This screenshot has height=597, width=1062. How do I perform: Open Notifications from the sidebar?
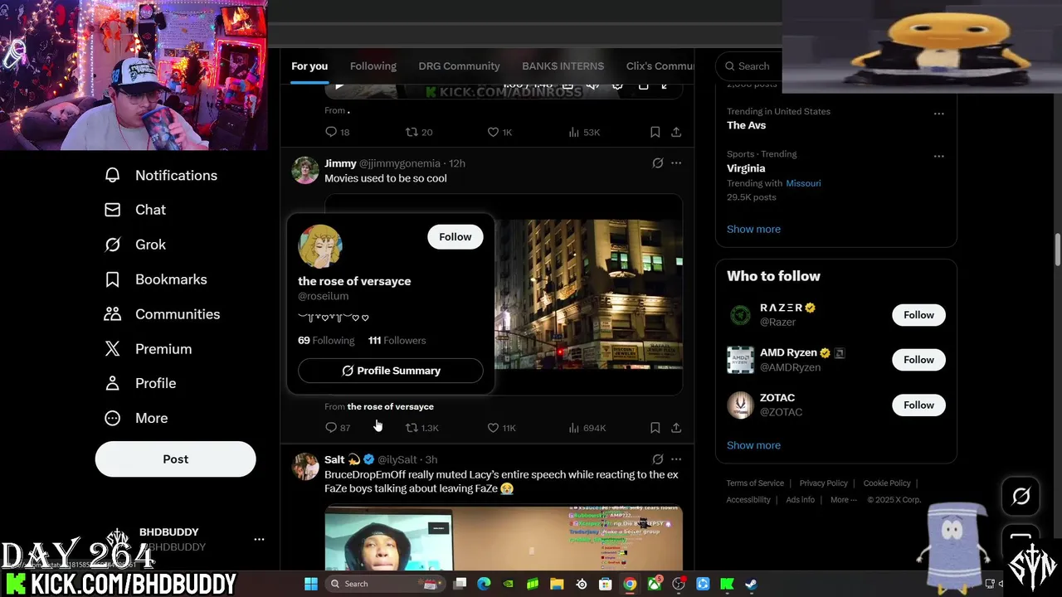161,175
